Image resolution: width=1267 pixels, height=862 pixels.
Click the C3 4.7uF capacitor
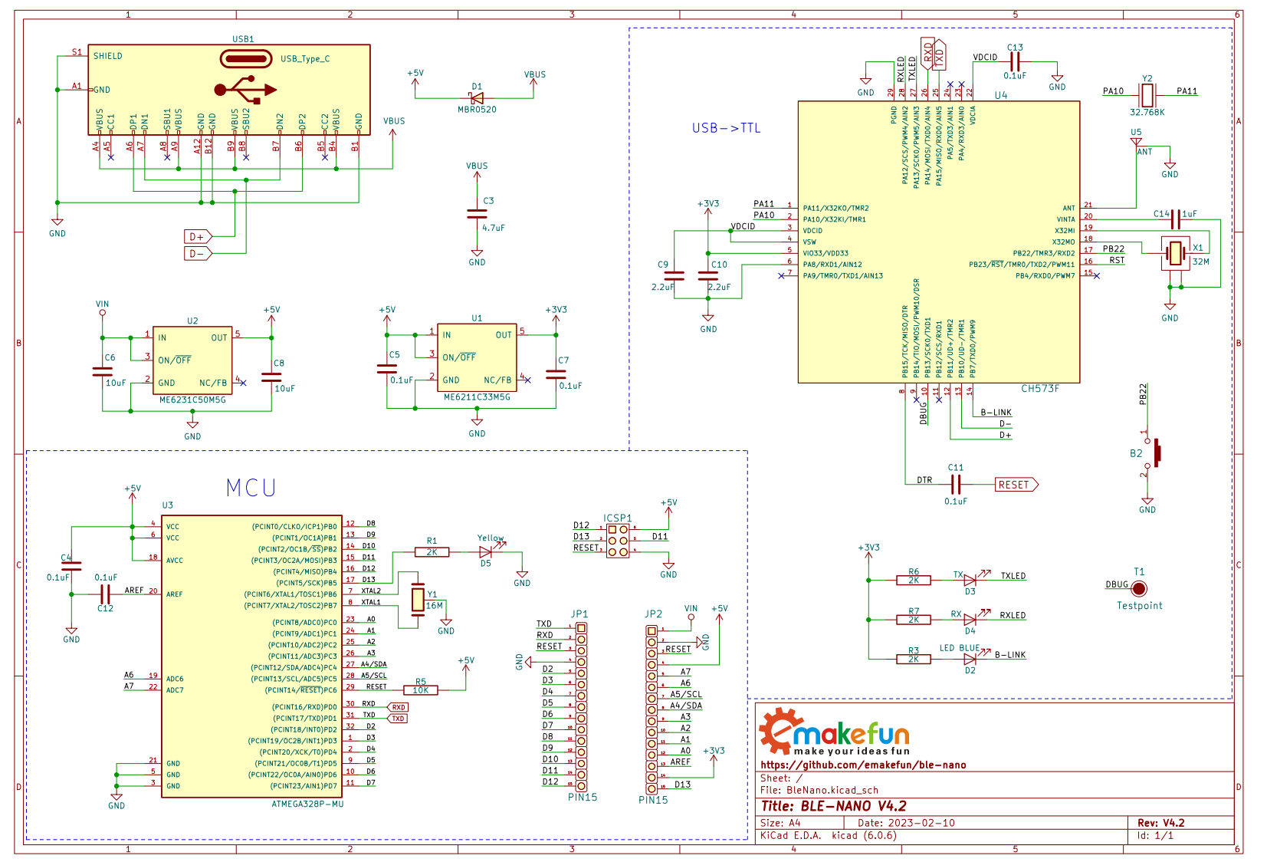click(477, 214)
